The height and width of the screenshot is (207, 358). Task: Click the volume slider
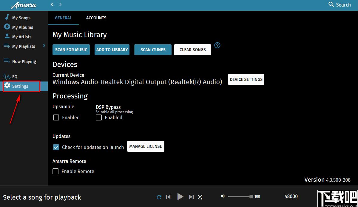tap(240, 197)
